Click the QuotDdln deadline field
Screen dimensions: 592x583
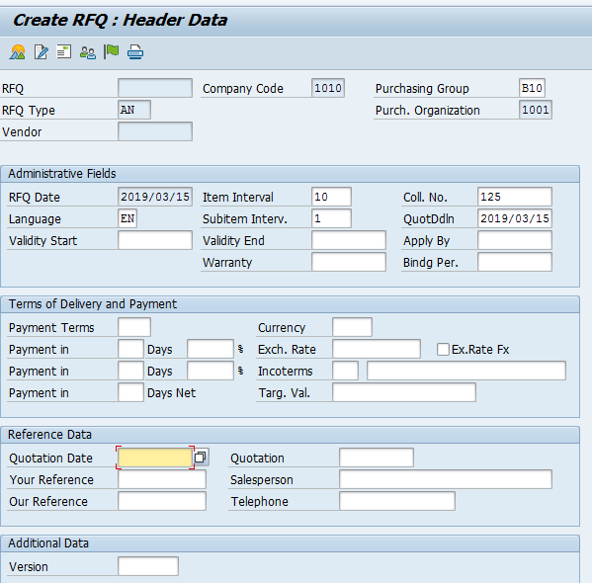[x=514, y=218]
